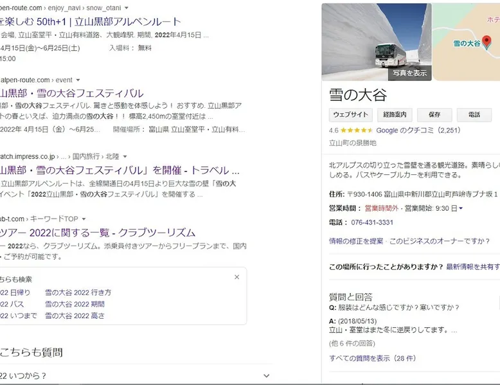This screenshot has height=385, width=500.
Task: Click phone number 076-431-3331
Action: coord(370,222)
